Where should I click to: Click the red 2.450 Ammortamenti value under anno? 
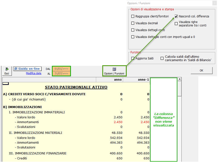pos(118,122)
